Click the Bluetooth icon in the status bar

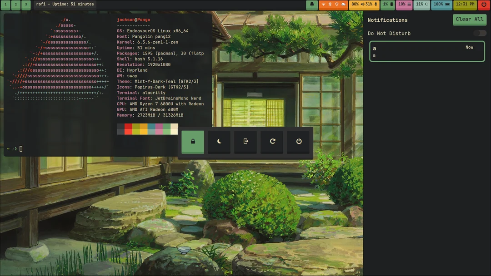330,5
